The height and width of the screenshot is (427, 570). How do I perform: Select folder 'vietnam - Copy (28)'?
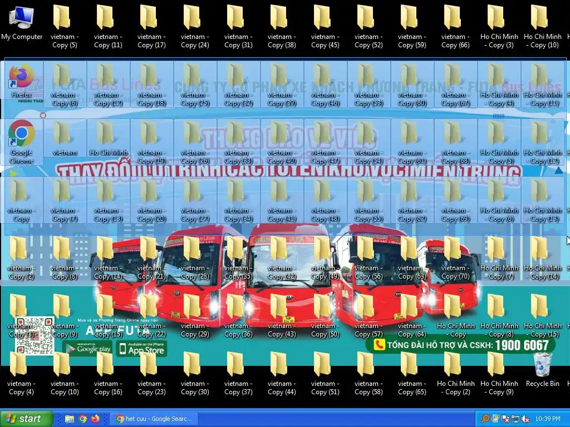pos(195,258)
